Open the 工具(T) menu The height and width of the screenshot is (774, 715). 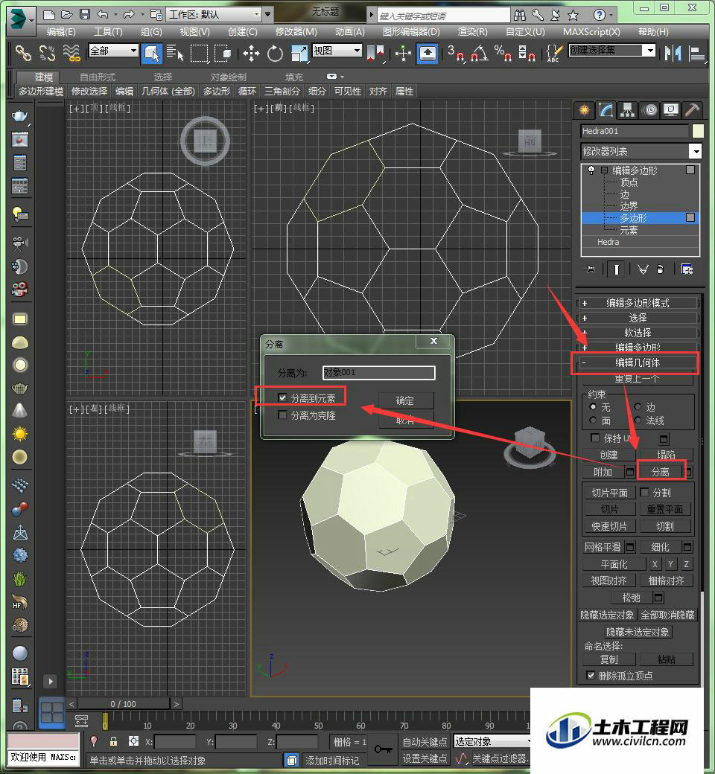point(108,32)
